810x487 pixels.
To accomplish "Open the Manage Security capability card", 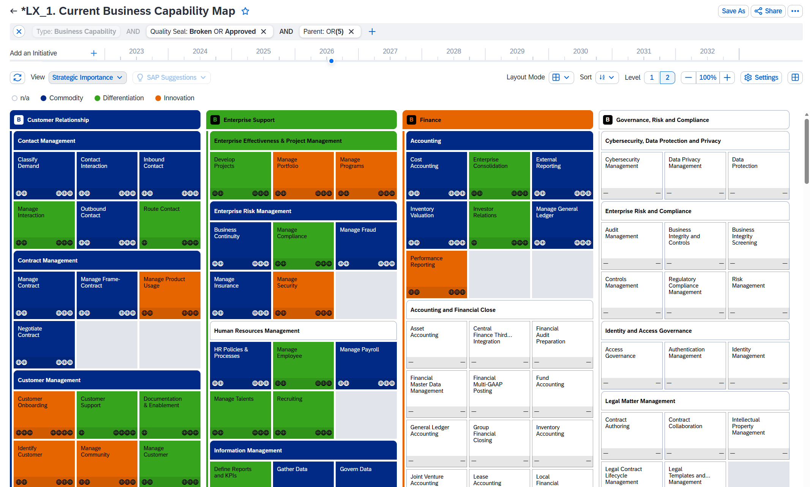I will pyautogui.click(x=303, y=295).
